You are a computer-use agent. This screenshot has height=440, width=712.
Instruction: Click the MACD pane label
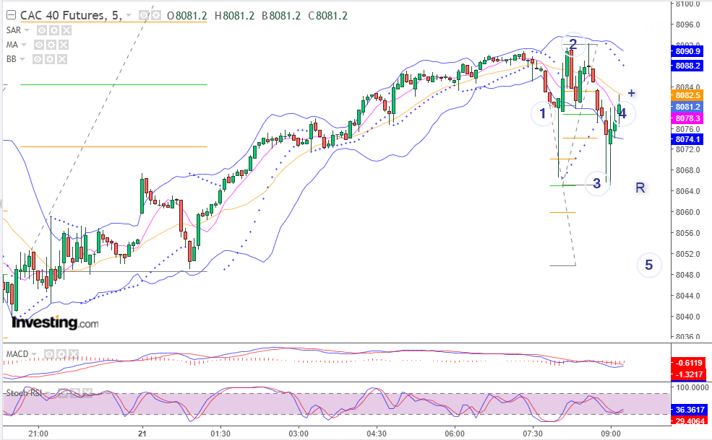point(17,354)
